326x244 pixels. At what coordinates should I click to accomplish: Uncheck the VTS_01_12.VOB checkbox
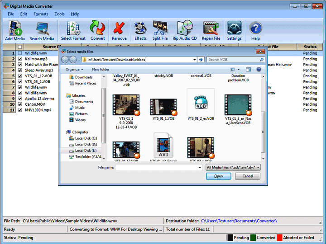20,76
